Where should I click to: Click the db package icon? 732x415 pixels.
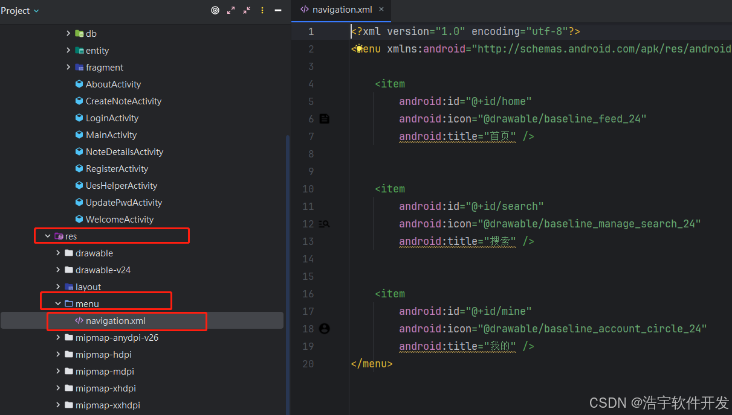click(79, 34)
